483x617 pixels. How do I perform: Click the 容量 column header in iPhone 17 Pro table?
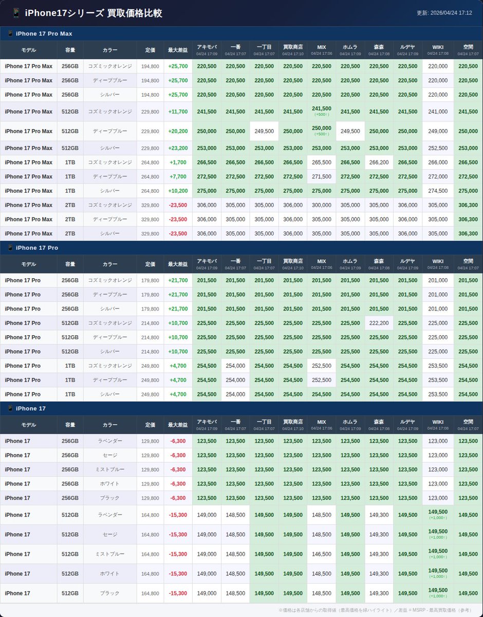click(70, 264)
